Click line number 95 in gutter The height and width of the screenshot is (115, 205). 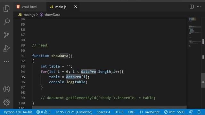click(x=23, y=77)
